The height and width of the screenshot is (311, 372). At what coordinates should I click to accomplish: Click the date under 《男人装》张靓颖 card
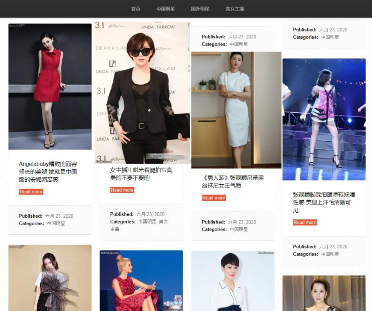click(x=242, y=222)
